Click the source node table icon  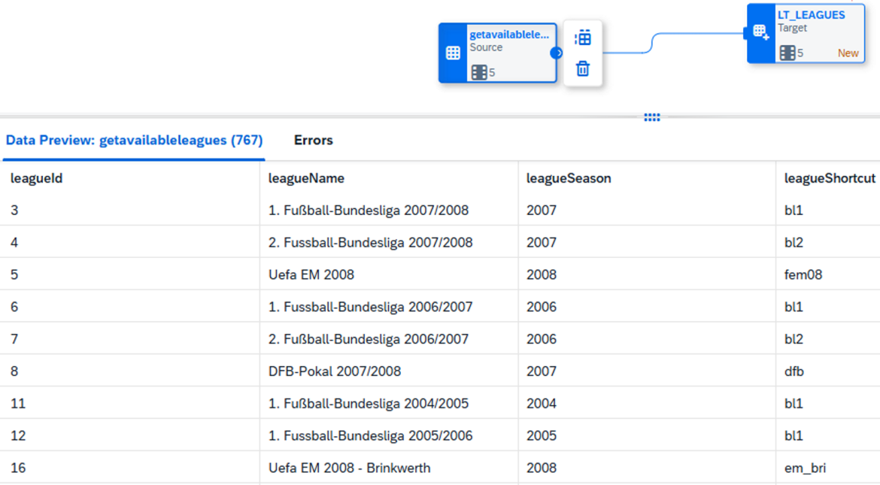click(x=453, y=53)
